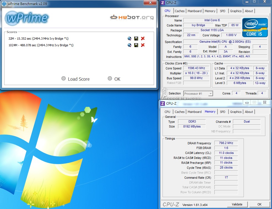The width and height of the screenshot is (272, 209).
Task: Click the processor Name field Intel Core i5
Action: click(x=212, y=20)
